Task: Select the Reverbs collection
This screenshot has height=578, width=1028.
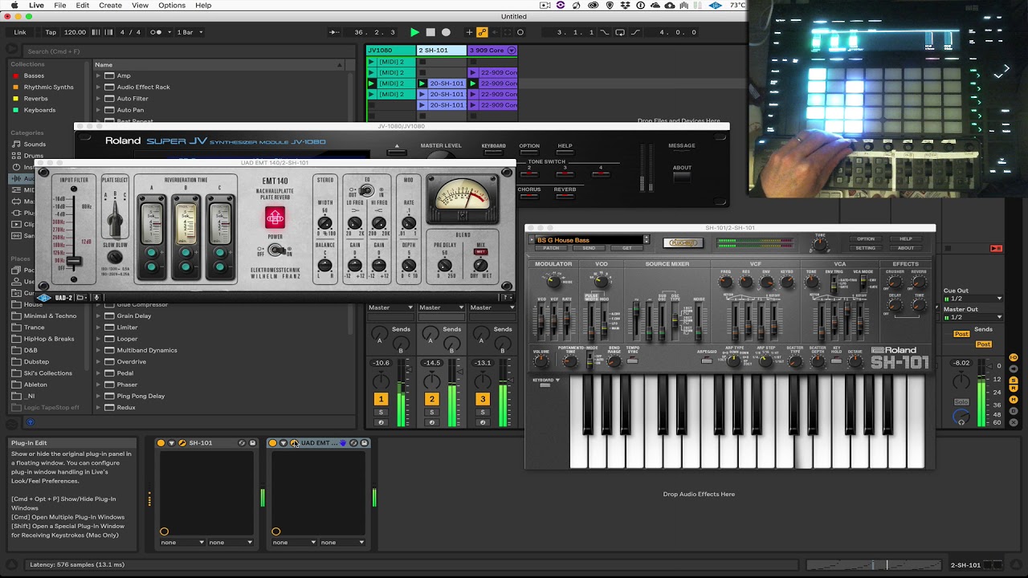Action: click(x=36, y=99)
